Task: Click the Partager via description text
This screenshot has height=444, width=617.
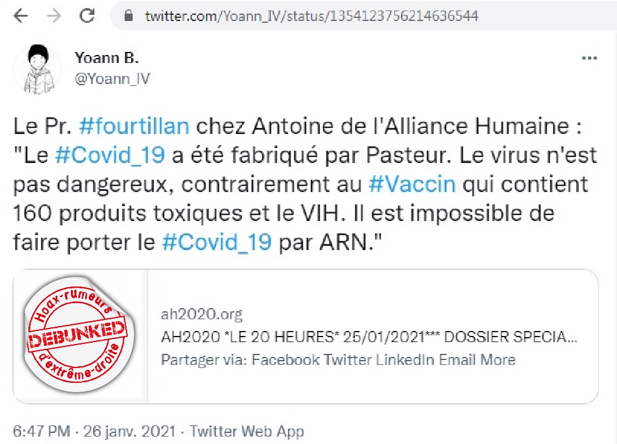Action: [338, 359]
